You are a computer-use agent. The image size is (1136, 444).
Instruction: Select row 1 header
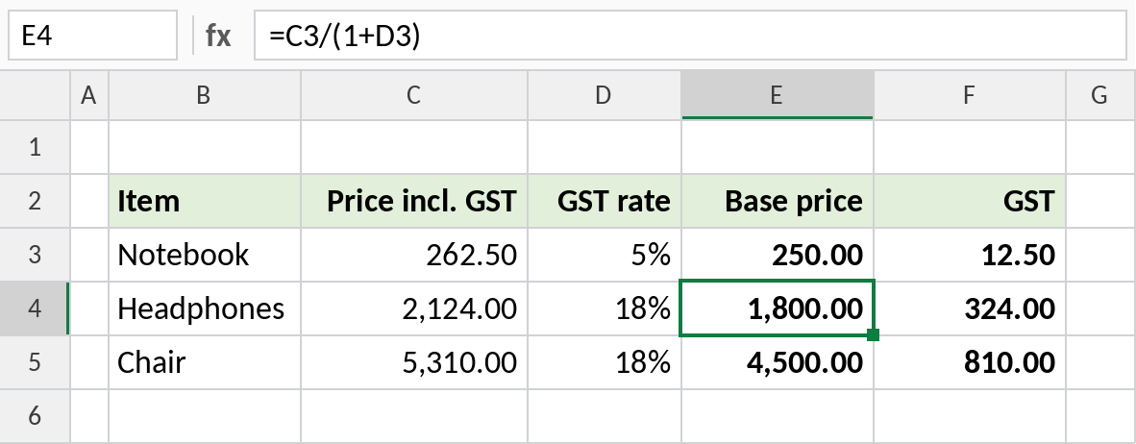pyautogui.click(x=35, y=148)
